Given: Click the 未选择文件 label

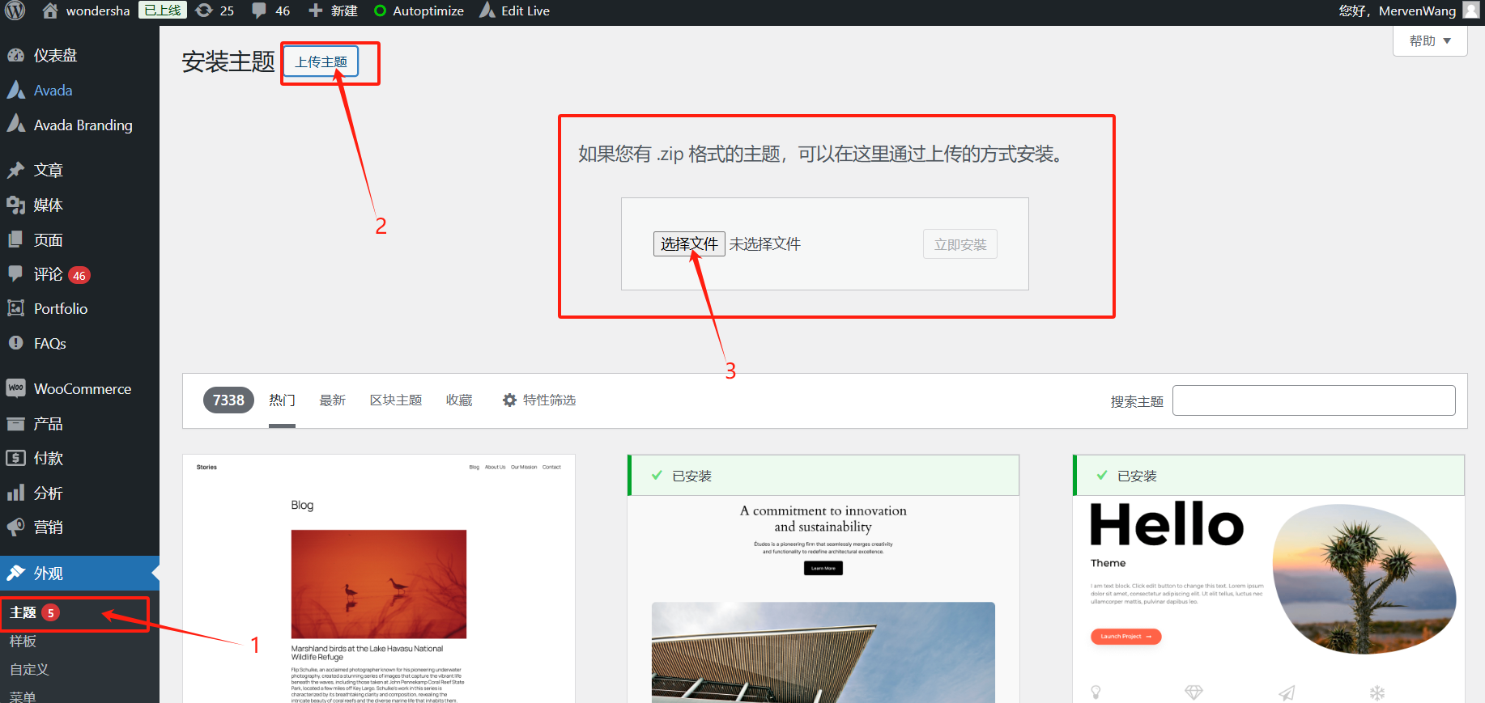Looking at the screenshot, I should pyautogui.click(x=764, y=244).
